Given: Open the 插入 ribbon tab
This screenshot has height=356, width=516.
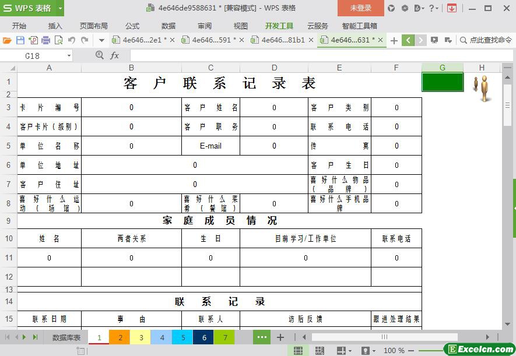Looking at the screenshot, I should point(55,26).
